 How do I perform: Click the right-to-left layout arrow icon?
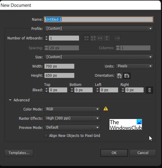(117, 38)
